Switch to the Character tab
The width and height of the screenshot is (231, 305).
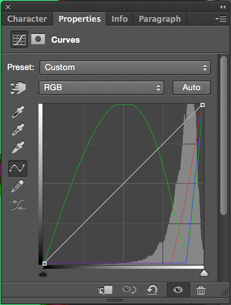[x=27, y=19]
